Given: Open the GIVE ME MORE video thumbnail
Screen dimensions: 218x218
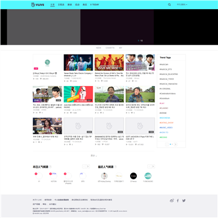Looking at the screenshot, I should click(109, 62).
